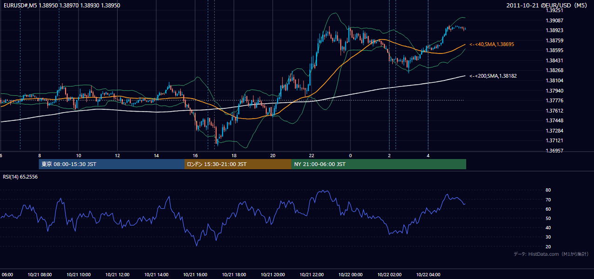
Task: Click price axis value 1.37448
Action: click(554, 120)
